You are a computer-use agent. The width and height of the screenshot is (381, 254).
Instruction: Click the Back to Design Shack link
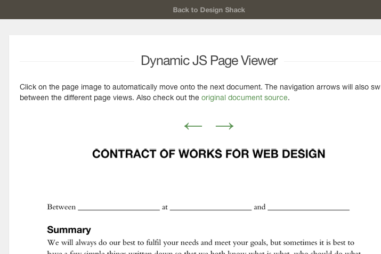click(209, 10)
